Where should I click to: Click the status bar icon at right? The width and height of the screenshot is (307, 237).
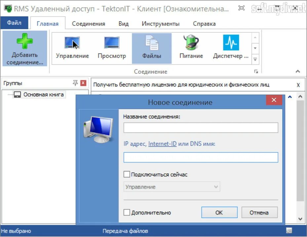[x=289, y=231]
